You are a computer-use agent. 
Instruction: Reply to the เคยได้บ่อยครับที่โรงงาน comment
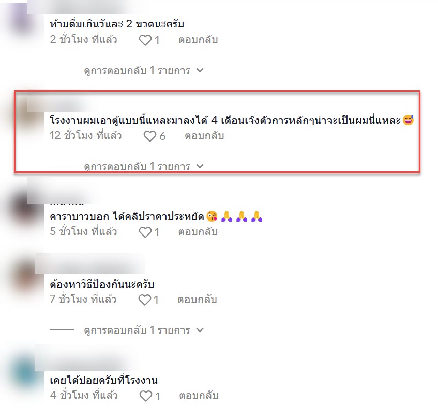(199, 396)
